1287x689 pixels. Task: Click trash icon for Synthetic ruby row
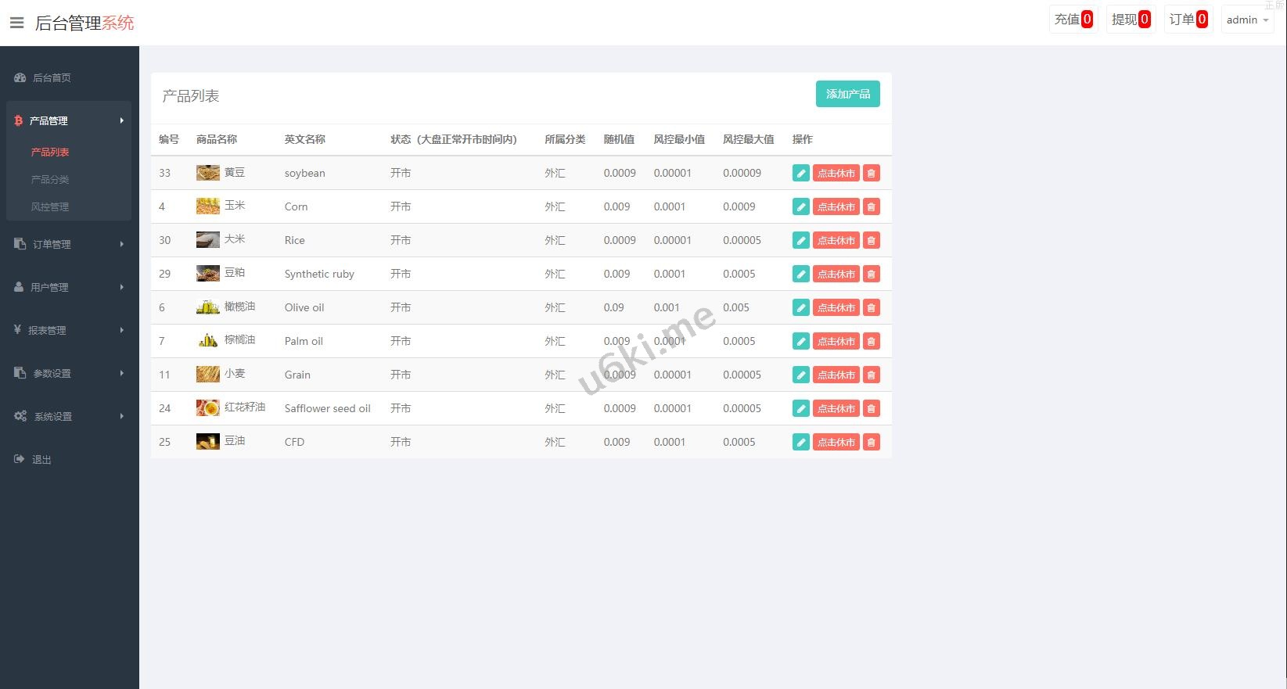(x=871, y=274)
